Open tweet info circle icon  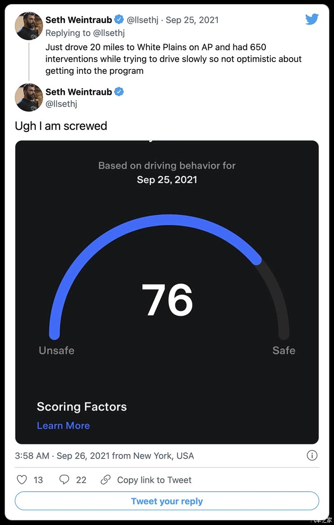coord(312,455)
